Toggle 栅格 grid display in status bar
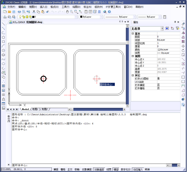Viewport: 187px width, 172px height. [63, 169]
